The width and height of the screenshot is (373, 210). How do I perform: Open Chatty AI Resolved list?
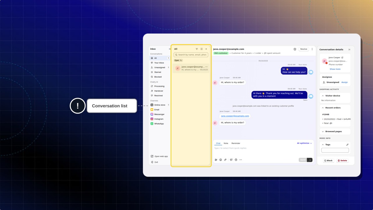[x=160, y=96]
